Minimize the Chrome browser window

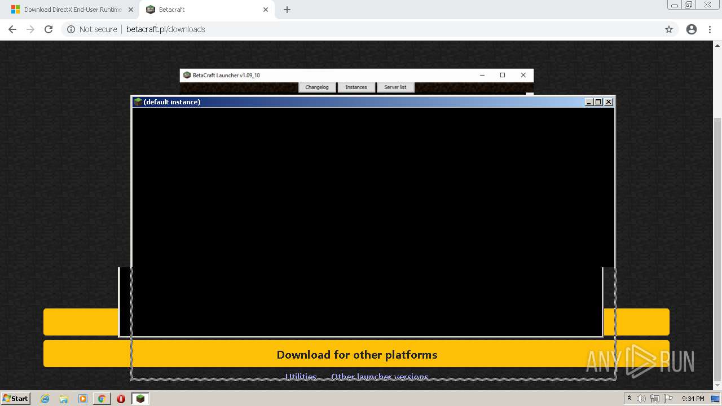click(x=674, y=5)
